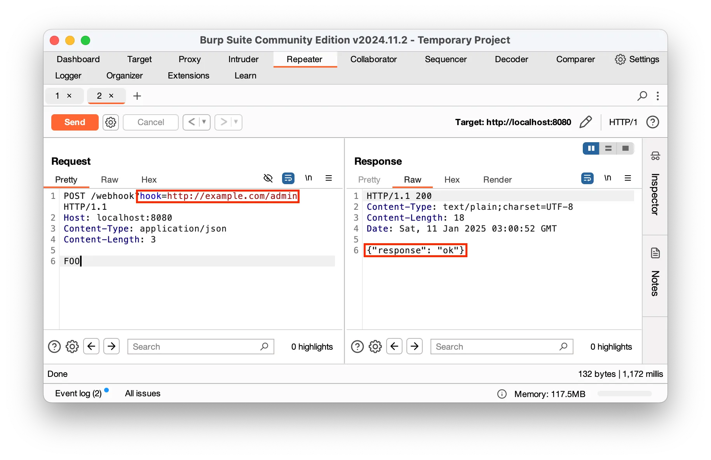The image size is (711, 460).
Task: Switch Request view to Hex
Action: 149,179
